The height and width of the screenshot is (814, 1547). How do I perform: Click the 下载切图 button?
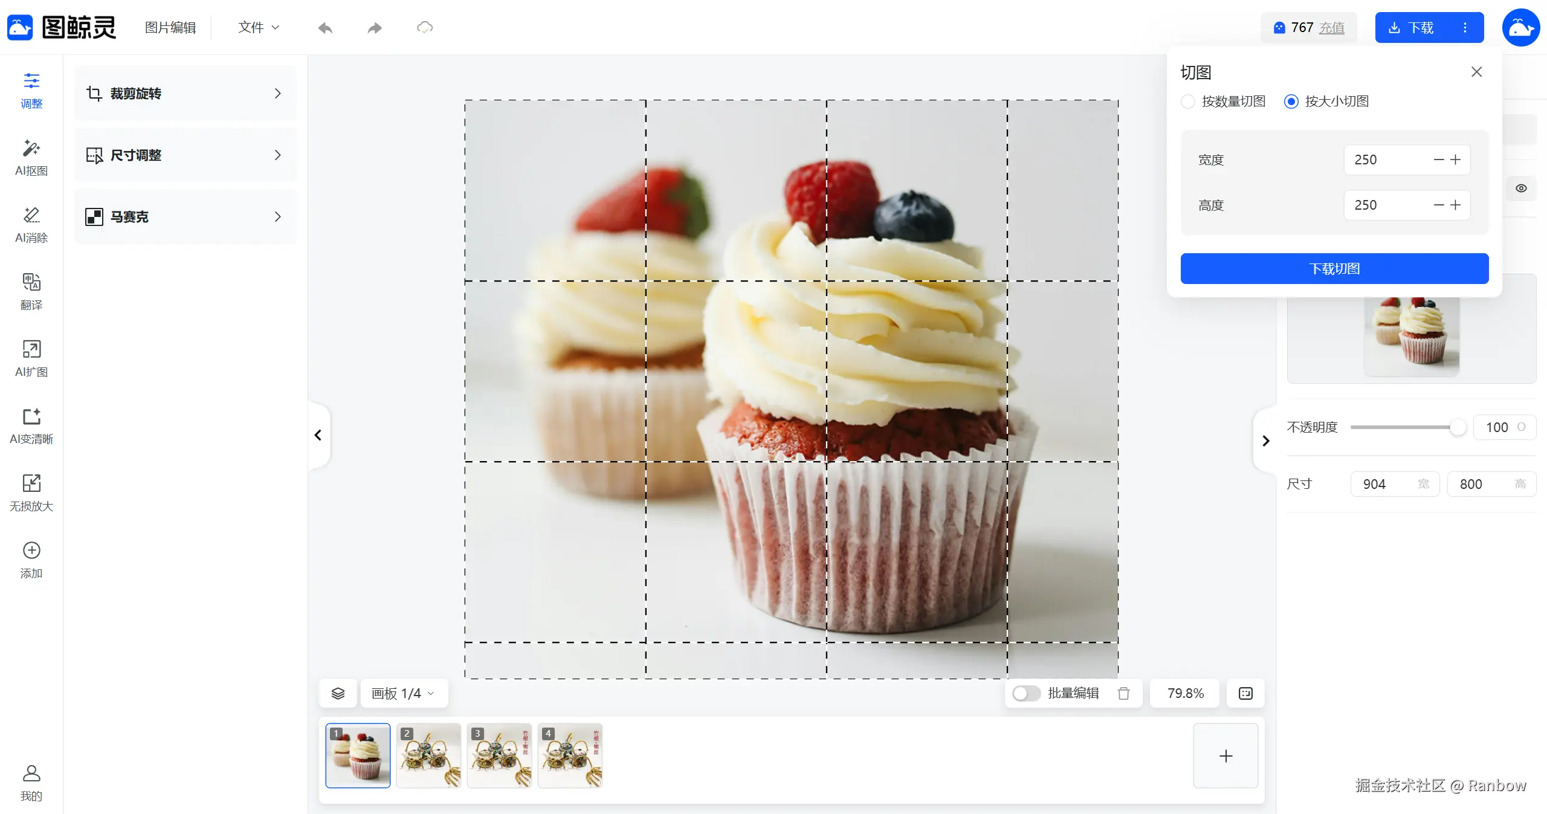[1334, 268]
